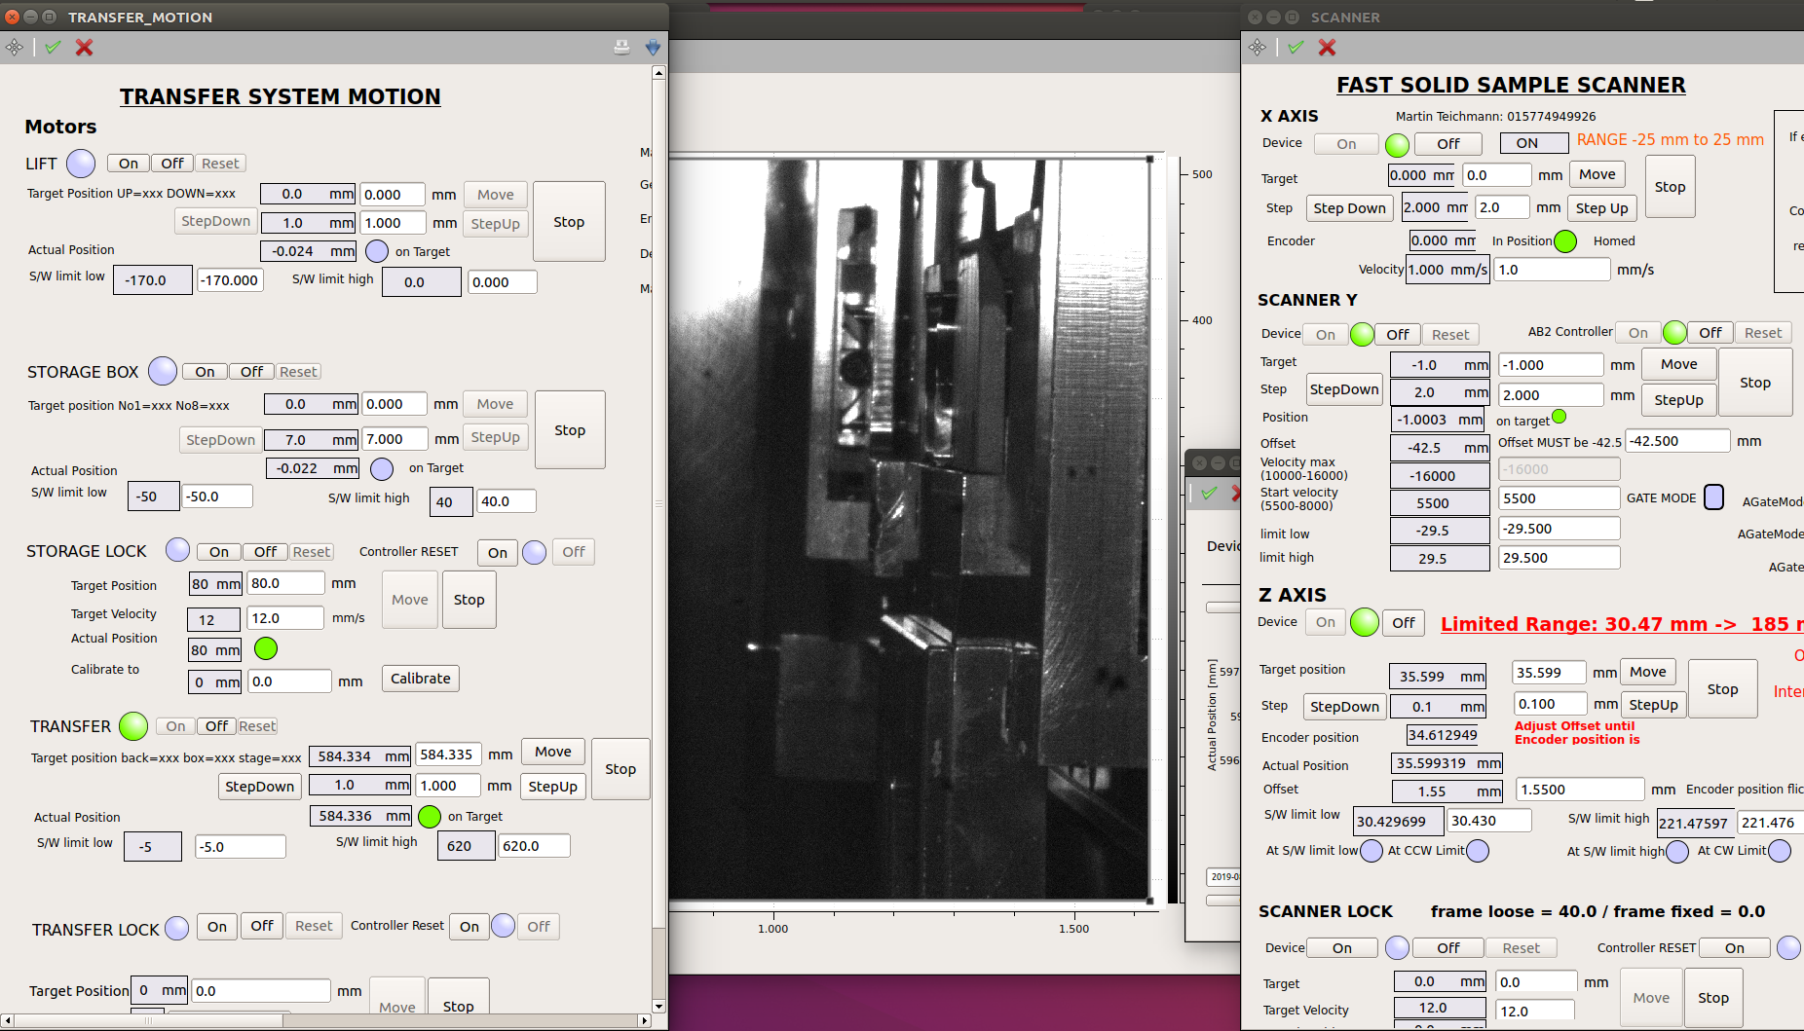This screenshot has height=1031, width=1804.
Task: Edit Z AXIS offset 1.5500 field
Action: click(x=1580, y=790)
